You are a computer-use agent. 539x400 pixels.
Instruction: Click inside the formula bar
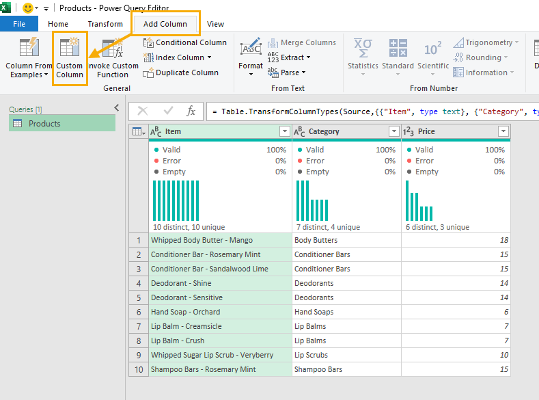[372, 111]
